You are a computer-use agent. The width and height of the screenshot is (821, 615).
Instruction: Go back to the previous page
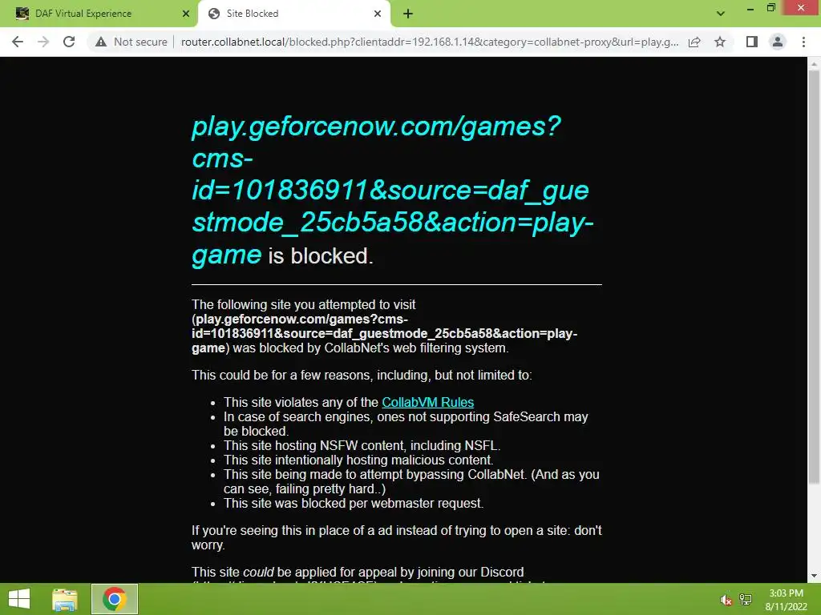(x=18, y=42)
